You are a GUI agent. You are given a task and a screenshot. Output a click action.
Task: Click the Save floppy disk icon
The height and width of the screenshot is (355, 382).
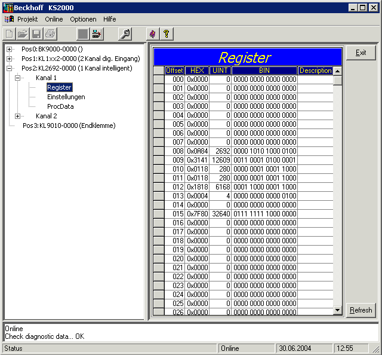pyautogui.click(x=36, y=33)
